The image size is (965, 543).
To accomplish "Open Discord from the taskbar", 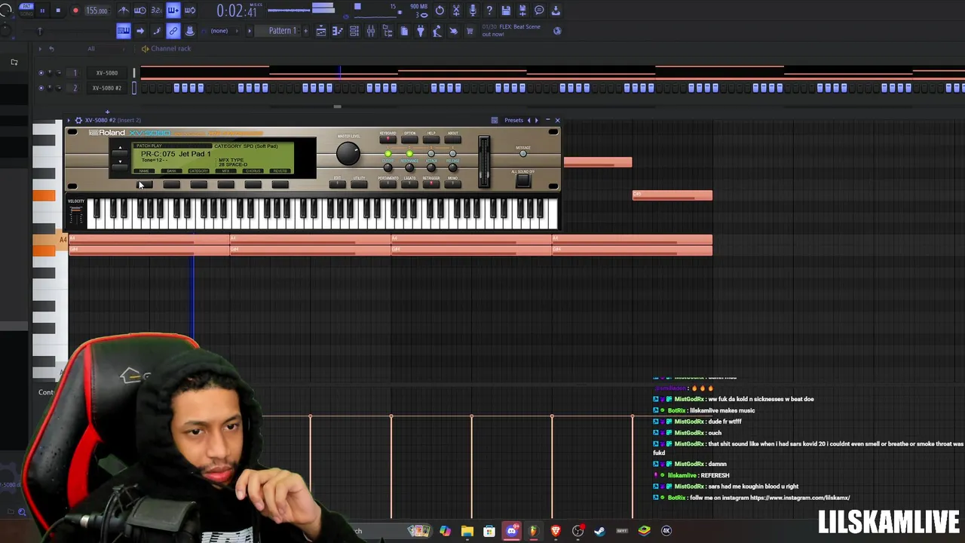I will point(512,530).
